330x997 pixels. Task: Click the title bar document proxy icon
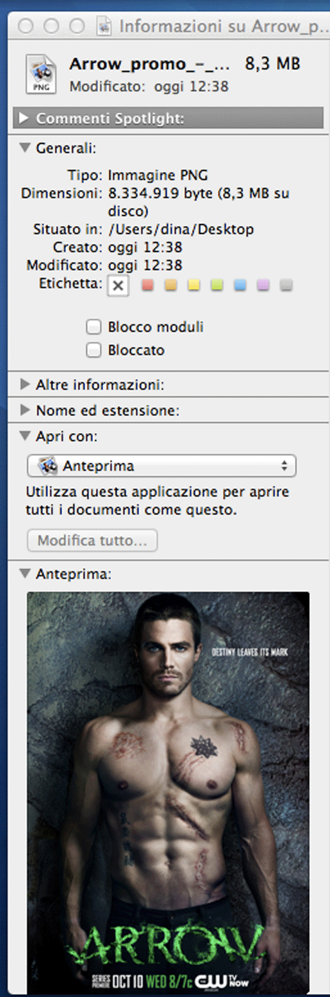pyautogui.click(x=105, y=26)
